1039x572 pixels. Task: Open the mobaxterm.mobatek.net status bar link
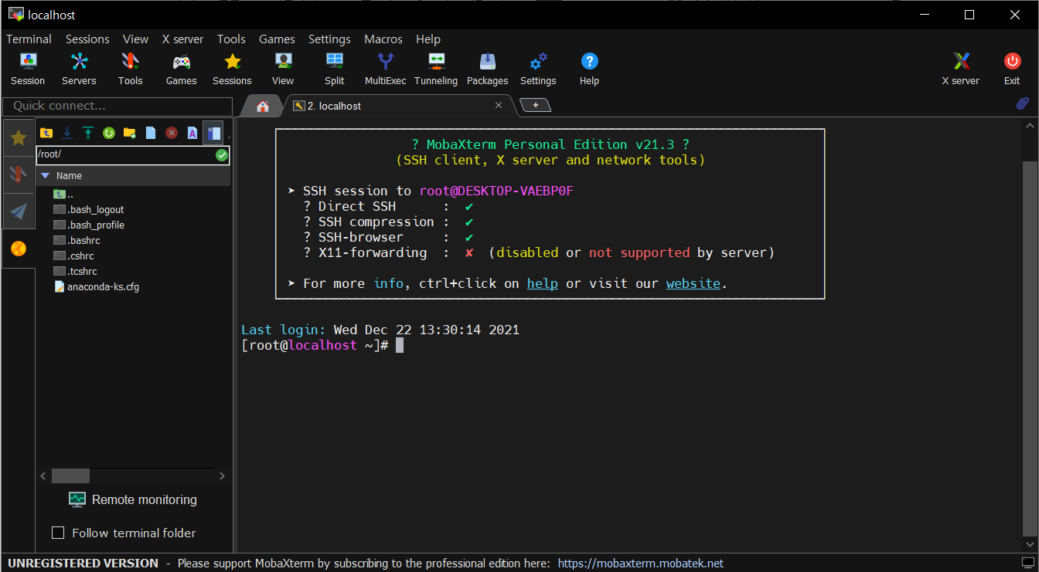640,564
